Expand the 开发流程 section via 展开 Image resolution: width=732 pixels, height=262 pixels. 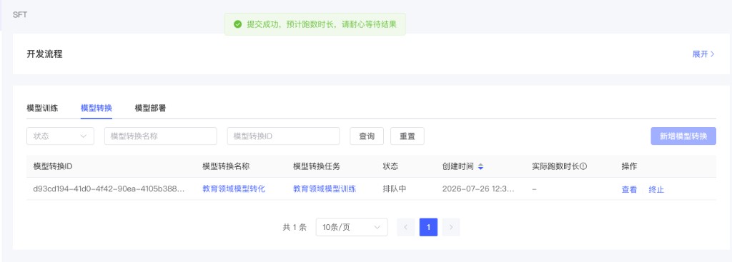pos(703,54)
